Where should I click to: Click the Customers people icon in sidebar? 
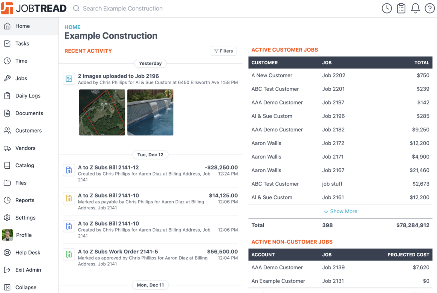[7, 130]
